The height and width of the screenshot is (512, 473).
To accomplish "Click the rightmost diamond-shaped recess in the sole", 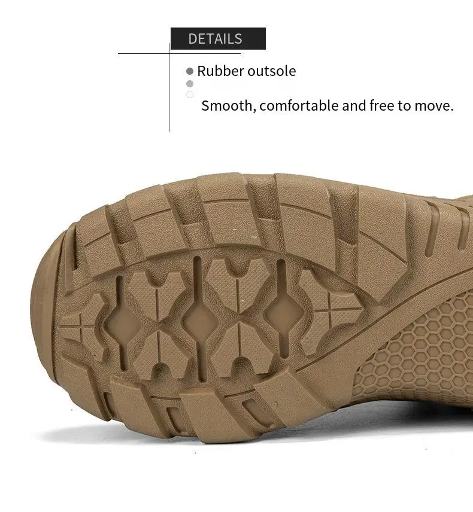I will 283,314.
